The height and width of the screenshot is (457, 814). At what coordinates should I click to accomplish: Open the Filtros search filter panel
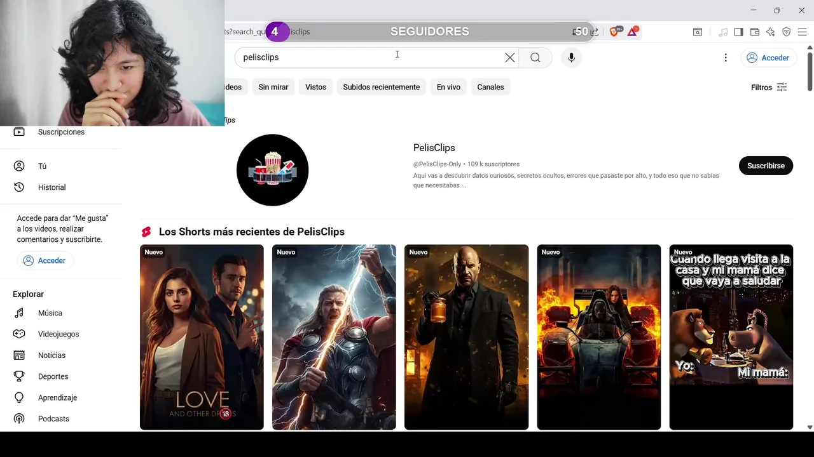click(x=769, y=88)
